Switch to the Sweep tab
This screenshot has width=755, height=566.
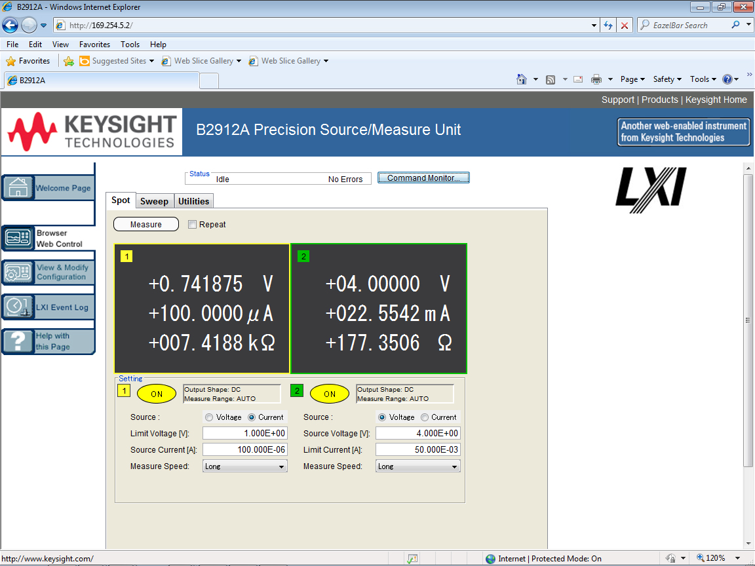coord(154,201)
